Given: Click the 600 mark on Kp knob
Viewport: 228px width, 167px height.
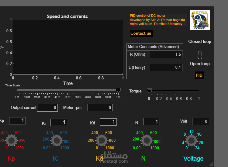Looking at the screenshot, I should (x=18, y=133).
